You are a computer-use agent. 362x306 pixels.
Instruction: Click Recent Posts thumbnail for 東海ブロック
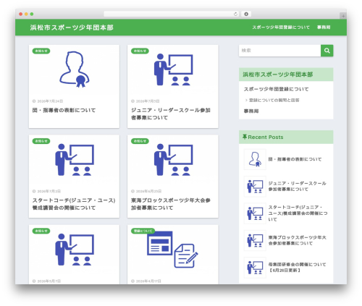(x=255, y=240)
